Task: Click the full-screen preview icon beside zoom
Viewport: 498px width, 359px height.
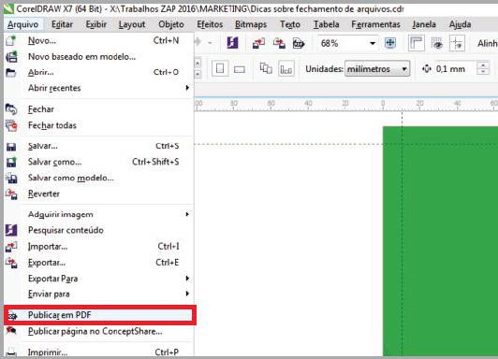Action: coord(390,43)
